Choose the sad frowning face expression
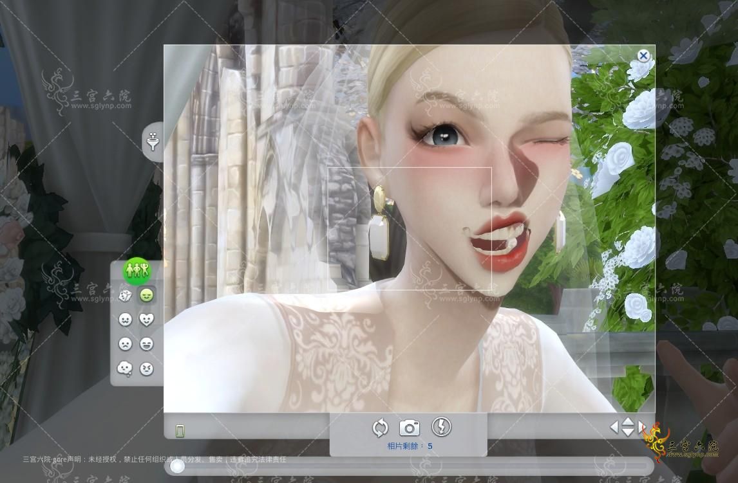The height and width of the screenshot is (483, 738). point(125,344)
